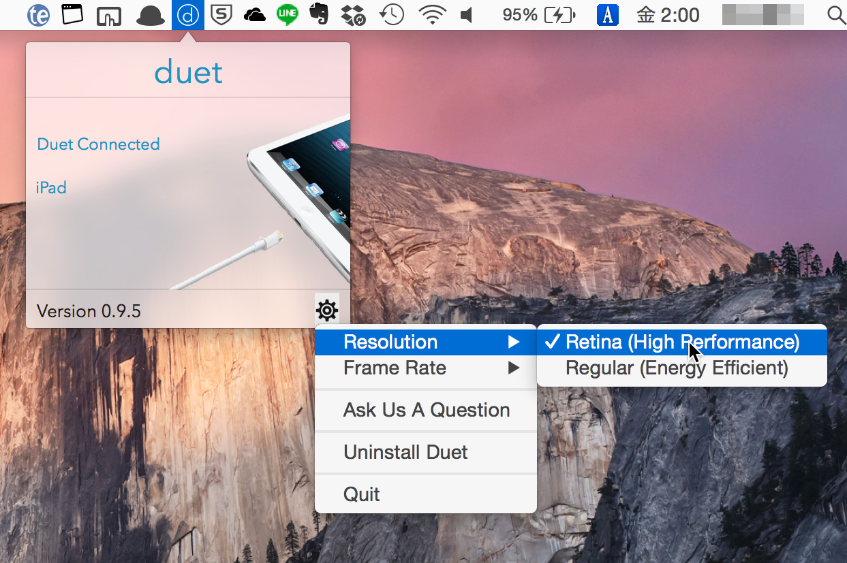Click the Dropbox icon in menu bar
Viewport: 847px width, 563px height.
[352, 15]
